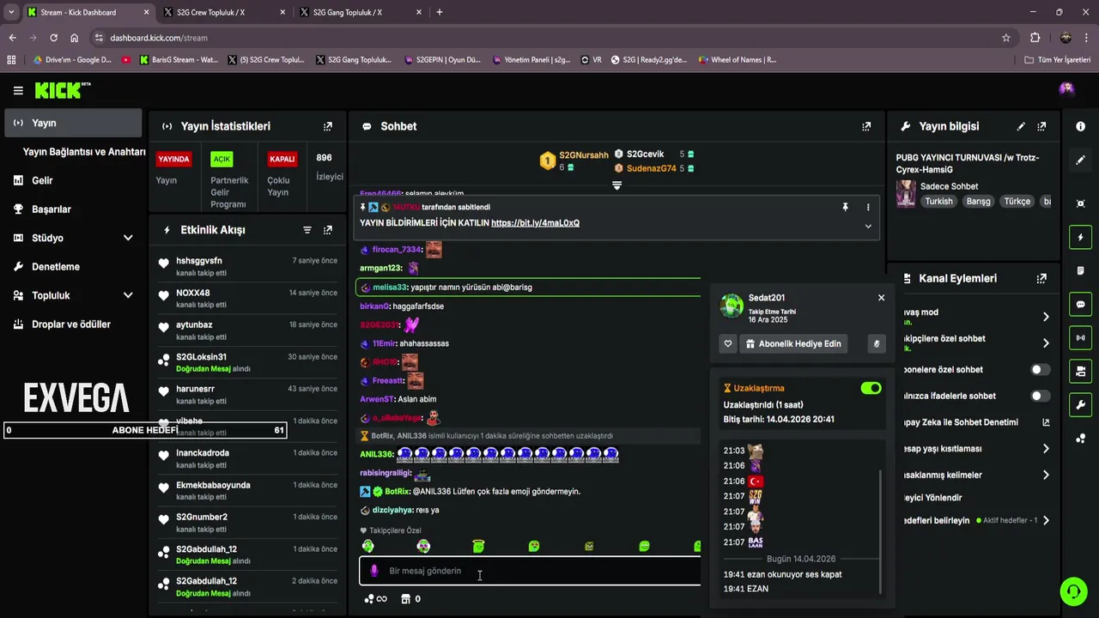
Task: Click the document icon in right sidebar
Action: [x=1080, y=270]
